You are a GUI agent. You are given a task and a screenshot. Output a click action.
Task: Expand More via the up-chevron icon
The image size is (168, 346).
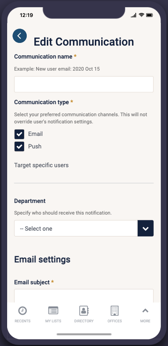tap(145, 311)
